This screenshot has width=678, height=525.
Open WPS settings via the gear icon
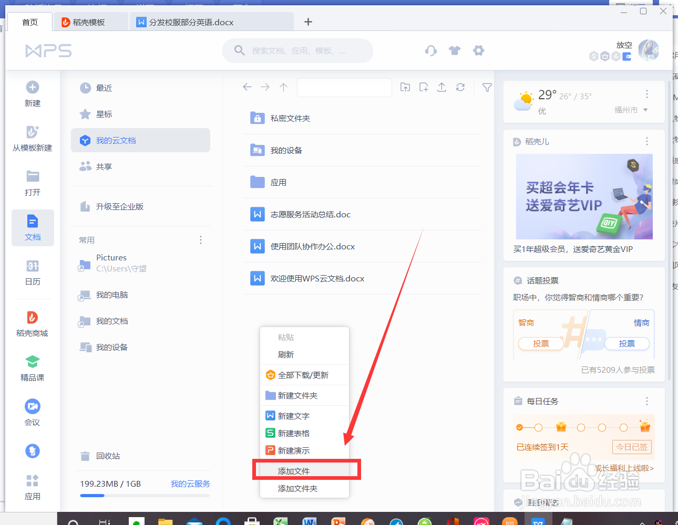coord(478,50)
